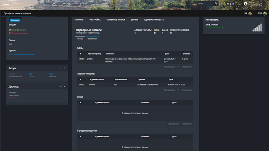Click the forum reputation 1033
Image resolution: width=269 pixels, height=151 pixels.
pyautogui.click(x=51, y=74)
